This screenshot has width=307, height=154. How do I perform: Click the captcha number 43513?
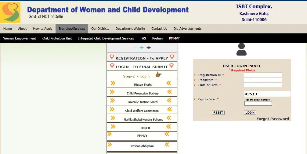tap(251, 94)
